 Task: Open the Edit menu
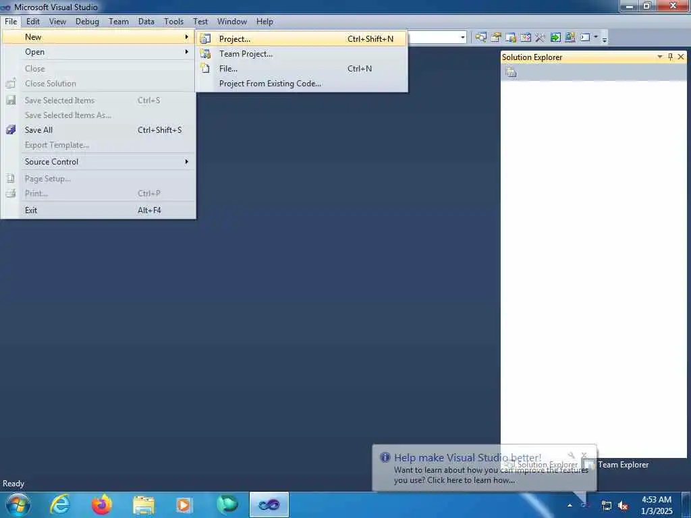coord(32,22)
